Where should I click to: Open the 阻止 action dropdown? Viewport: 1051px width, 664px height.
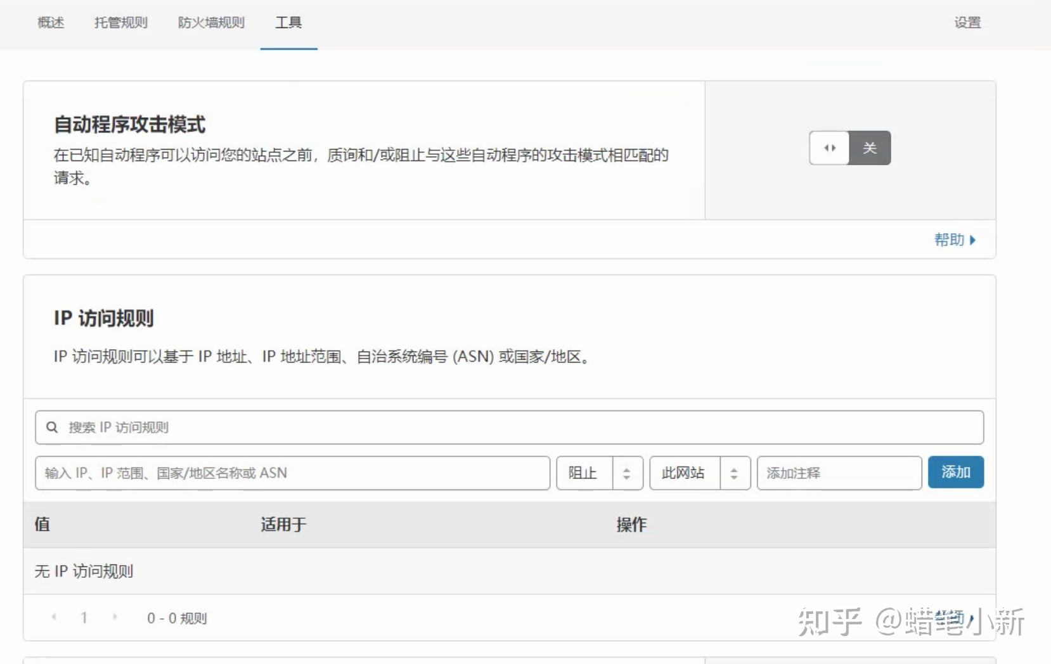600,473
